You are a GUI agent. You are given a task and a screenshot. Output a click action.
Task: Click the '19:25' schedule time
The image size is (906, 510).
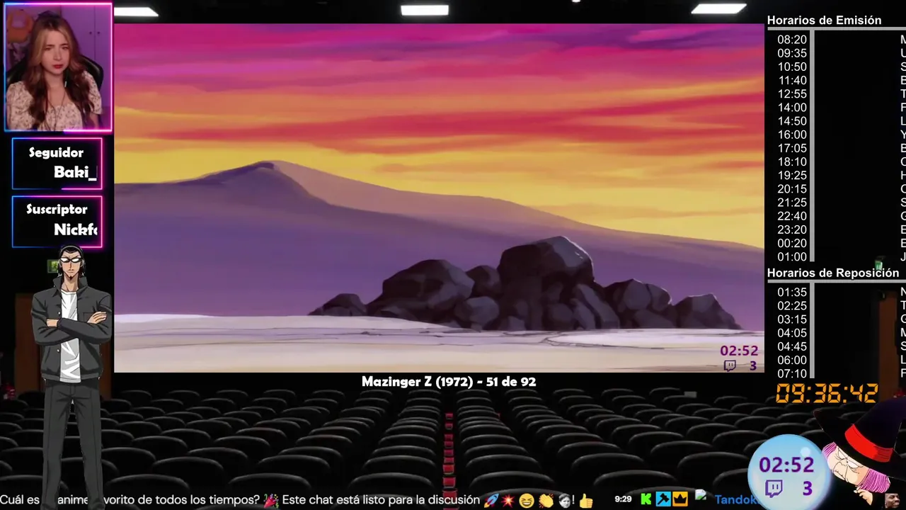(792, 175)
